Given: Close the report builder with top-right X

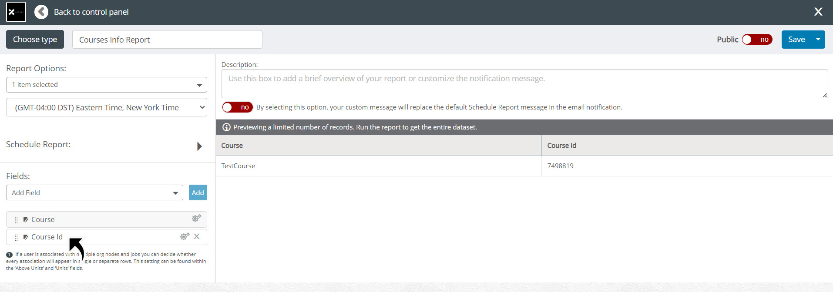Looking at the screenshot, I should click(x=818, y=12).
